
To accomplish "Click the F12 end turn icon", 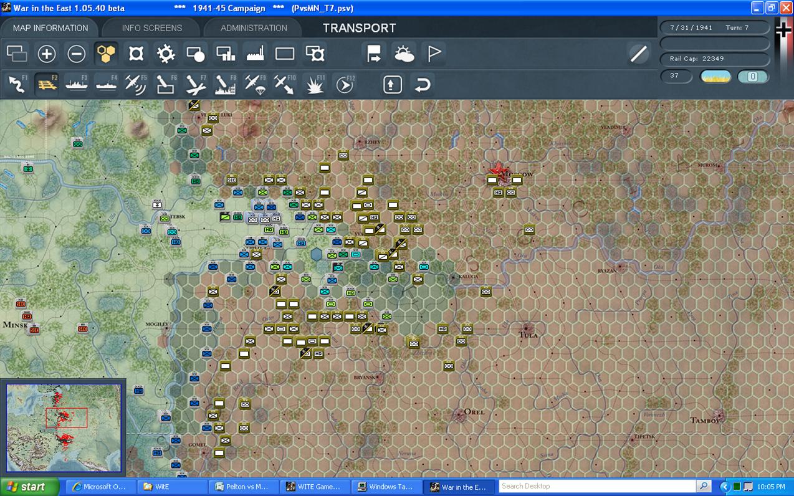I will [345, 84].
